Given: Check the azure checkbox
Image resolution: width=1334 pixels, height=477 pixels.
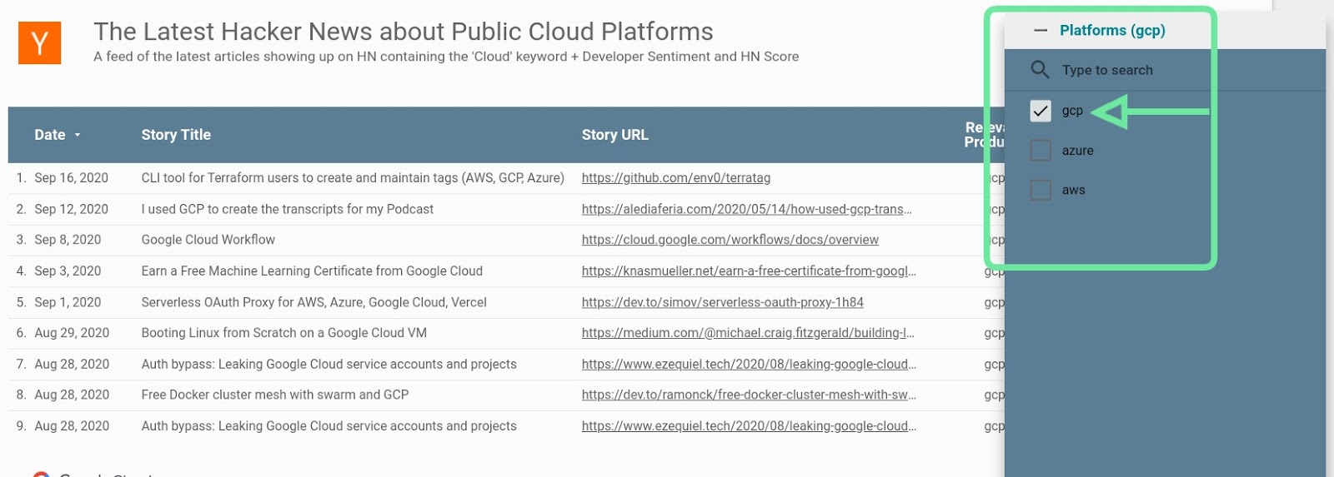Looking at the screenshot, I should [x=1041, y=151].
